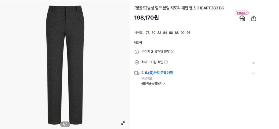Select size 78

(148, 33)
